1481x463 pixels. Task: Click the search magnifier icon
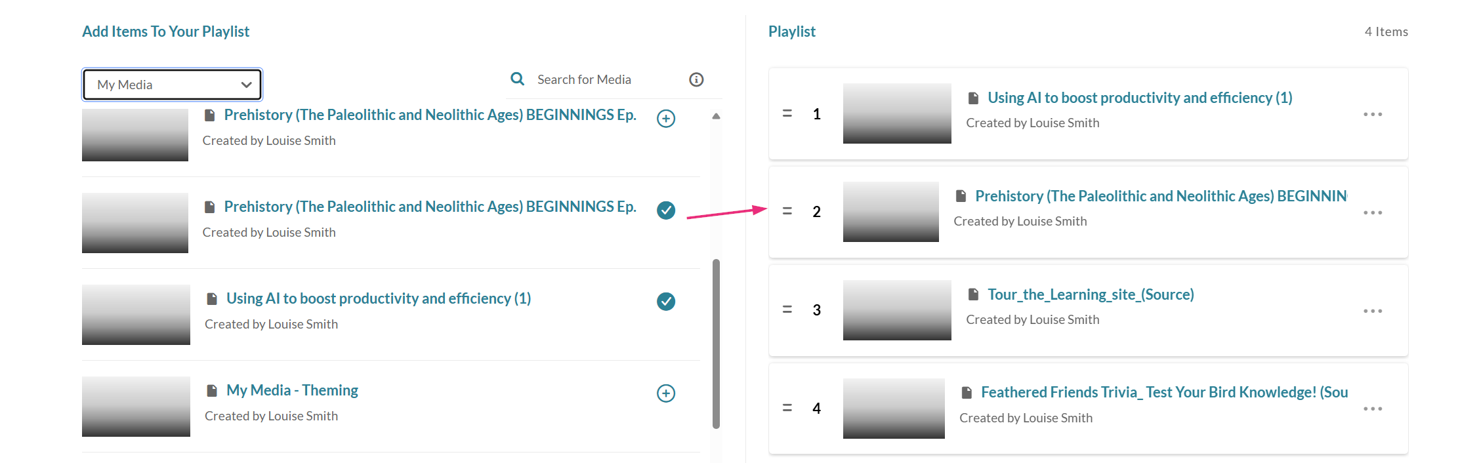pos(517,79)
